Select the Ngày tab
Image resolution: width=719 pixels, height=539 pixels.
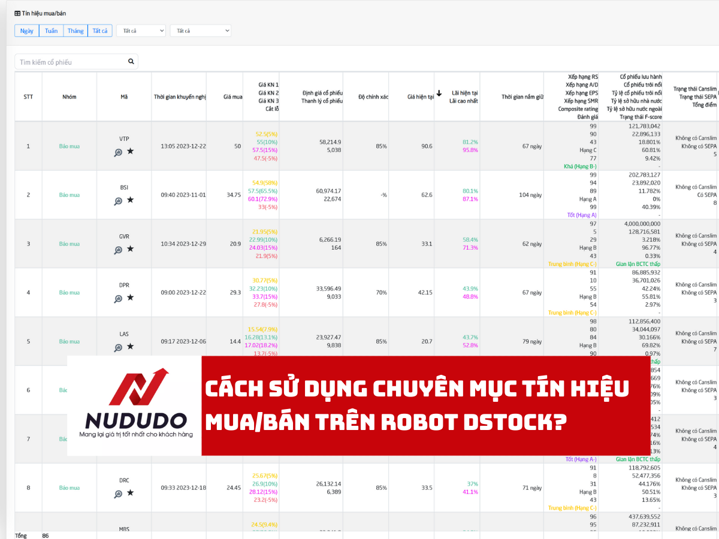click(27, 31)
